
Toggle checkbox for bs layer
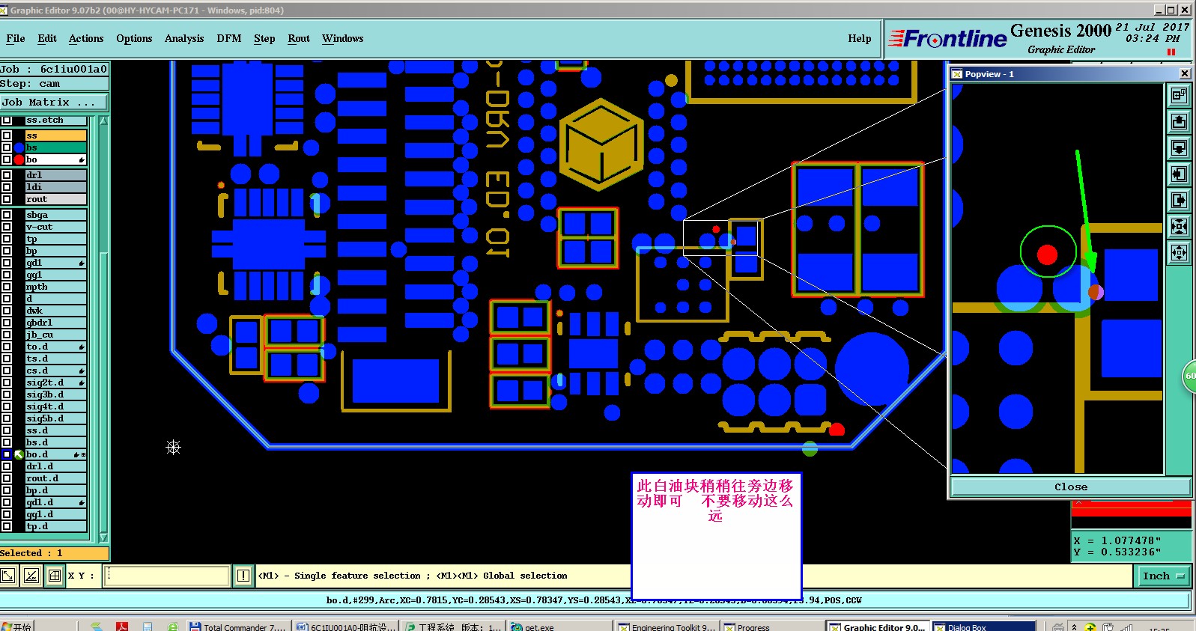(x=7, y=147)
